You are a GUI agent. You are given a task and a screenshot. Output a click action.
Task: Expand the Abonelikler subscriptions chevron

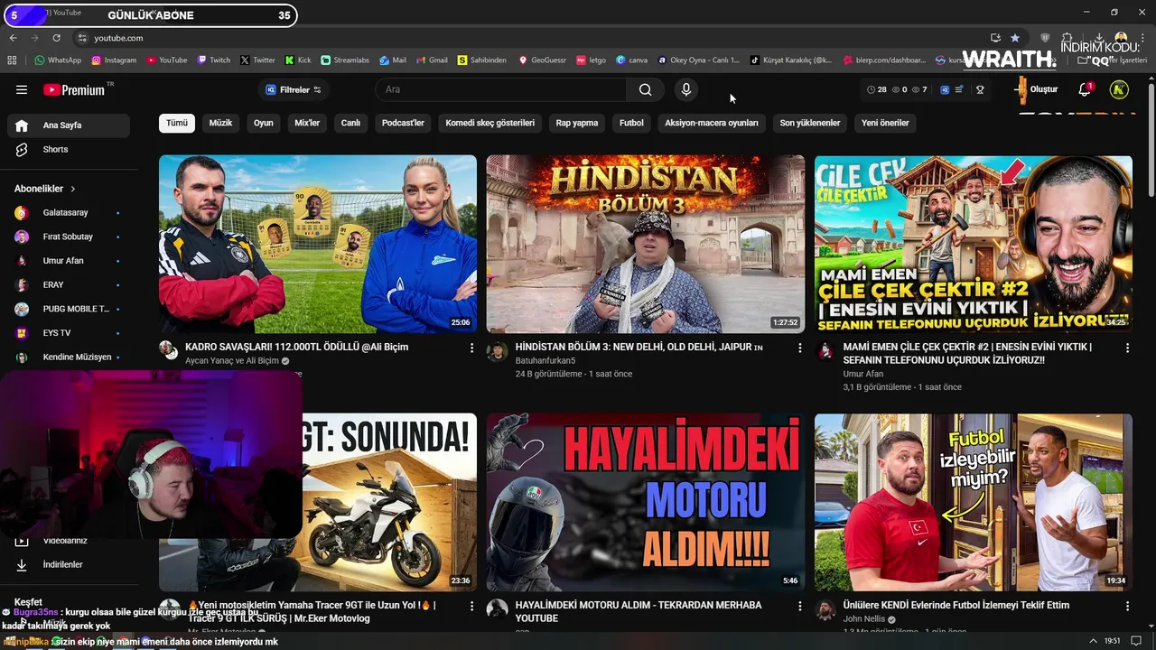point(73,189)
